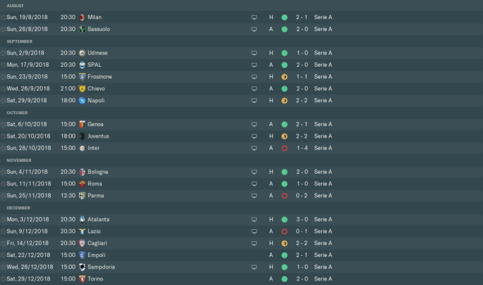Click the Serie A link on the Bologna row
This screenshot has height=285, width=483.
[x=323, y=171]
